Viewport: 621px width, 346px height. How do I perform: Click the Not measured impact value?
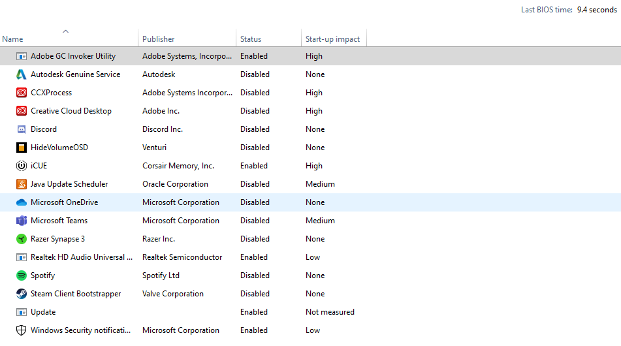point(330,312)
